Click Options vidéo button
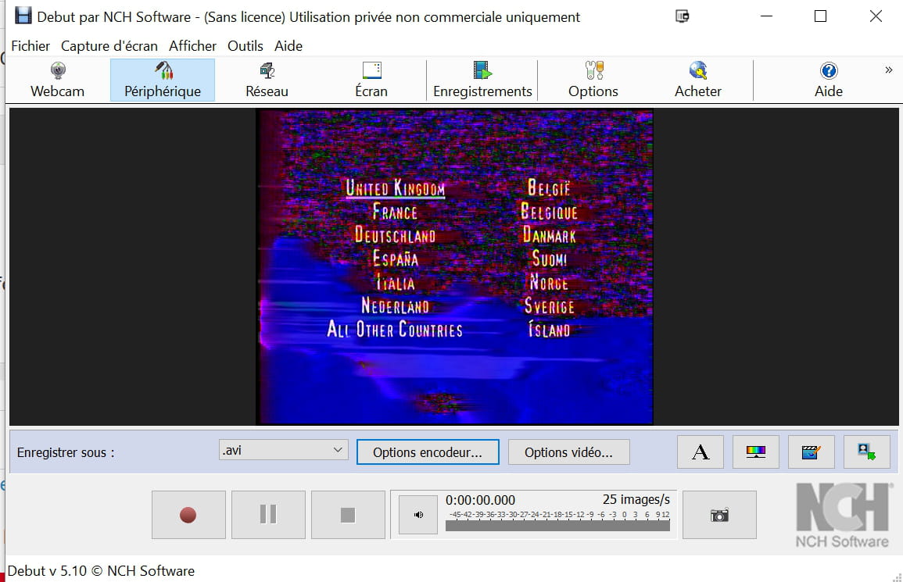903x582 pixels. 569,452
